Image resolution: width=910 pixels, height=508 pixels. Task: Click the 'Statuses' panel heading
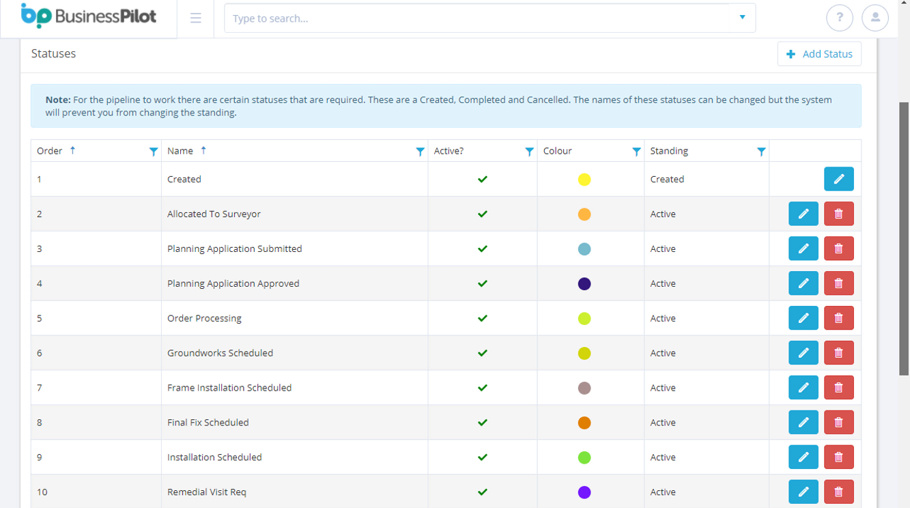click(x=53, y=53)
